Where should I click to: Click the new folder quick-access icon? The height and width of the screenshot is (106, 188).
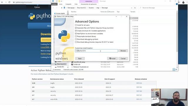[59, 1]
